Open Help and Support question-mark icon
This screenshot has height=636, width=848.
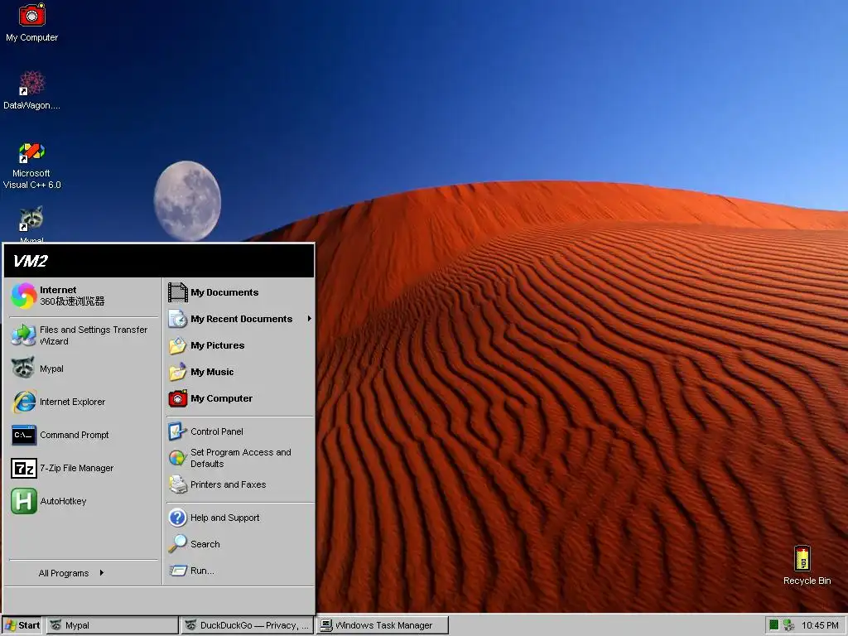[177, 518]
